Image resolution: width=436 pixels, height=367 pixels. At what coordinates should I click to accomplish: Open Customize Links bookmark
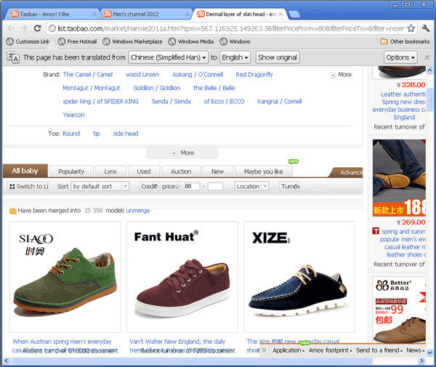click(x=28, y=41)
